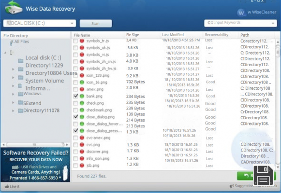Click the red status dot for symbols_zh_cn.js
This screenshot has width=281, height=193.
point(82,62)
